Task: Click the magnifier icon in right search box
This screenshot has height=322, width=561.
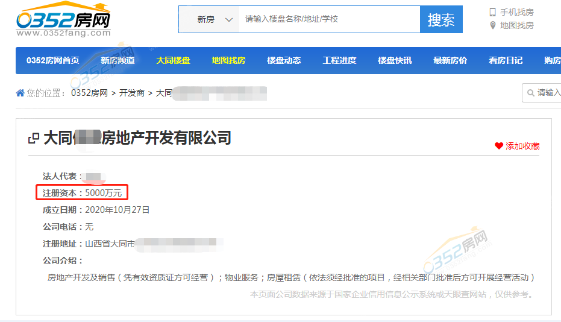Action: (x=530, y=93)
